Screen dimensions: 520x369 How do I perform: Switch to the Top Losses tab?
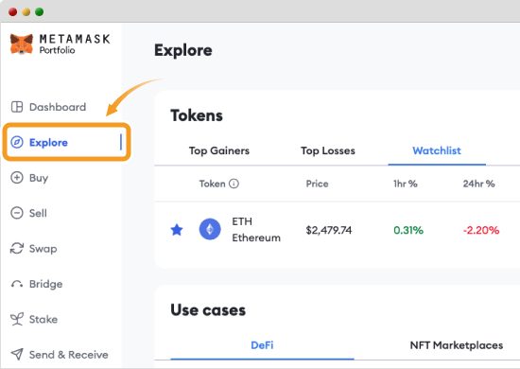[328, 150]
